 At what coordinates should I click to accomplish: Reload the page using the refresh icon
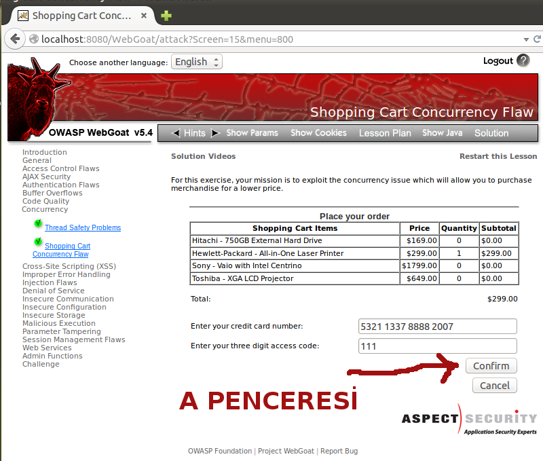[537, 39]
